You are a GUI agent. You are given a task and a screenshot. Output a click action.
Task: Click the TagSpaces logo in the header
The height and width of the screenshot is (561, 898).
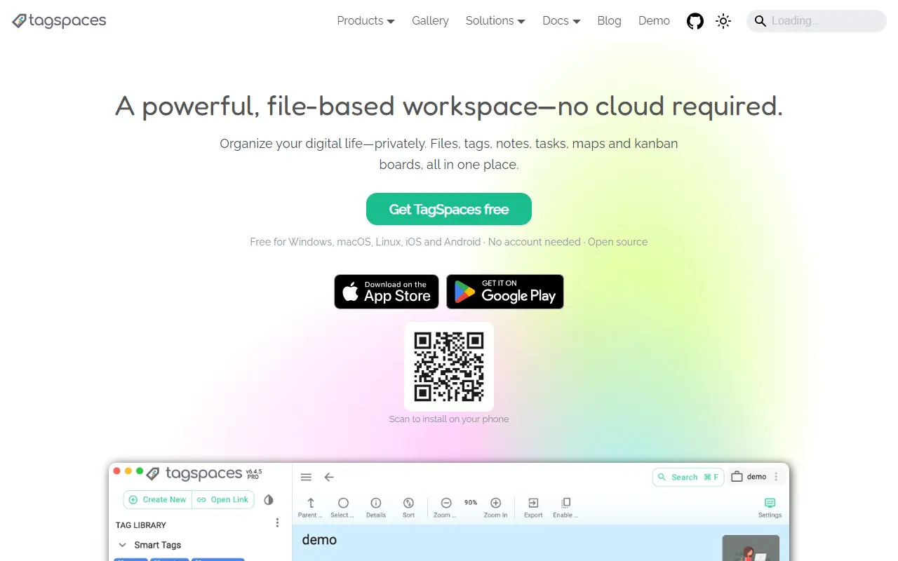tap(59, 21)
